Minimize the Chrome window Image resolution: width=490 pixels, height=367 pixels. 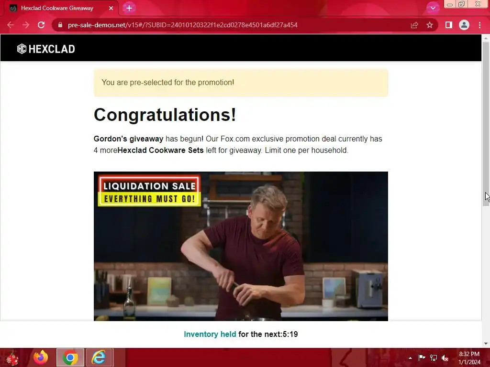point(450,4)
